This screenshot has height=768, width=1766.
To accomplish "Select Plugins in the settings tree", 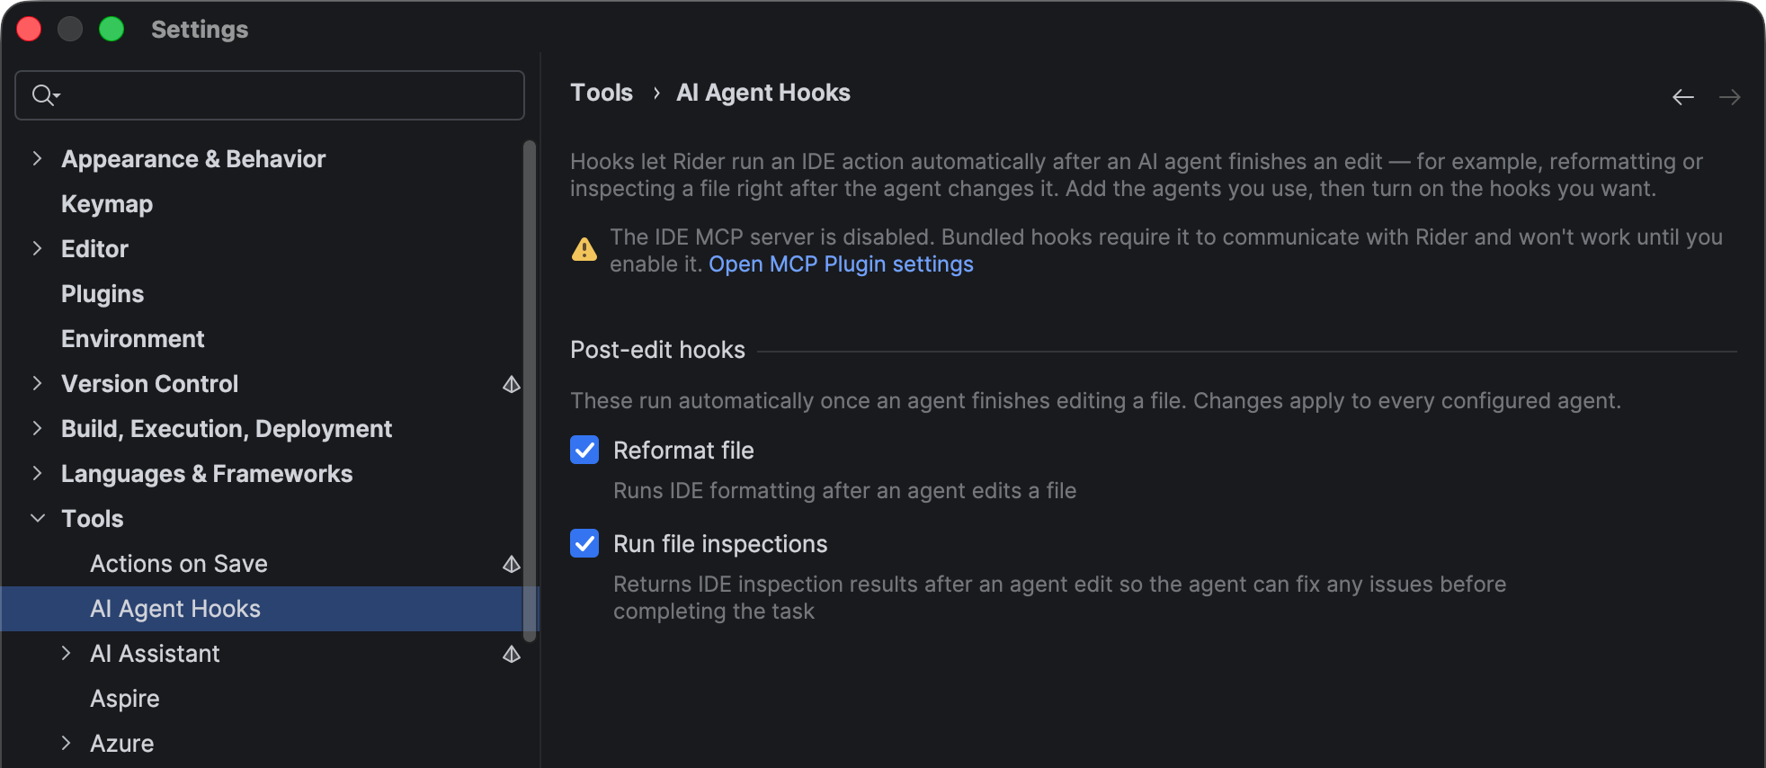I will [103, 294].
